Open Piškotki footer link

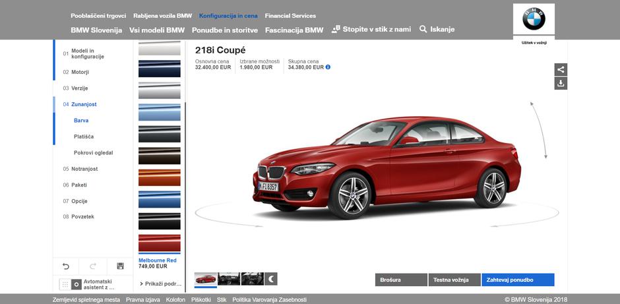(x=201, y=300)
